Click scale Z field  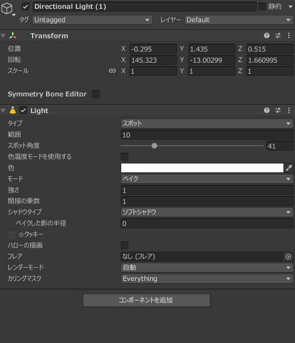click(x=270, y=71)
